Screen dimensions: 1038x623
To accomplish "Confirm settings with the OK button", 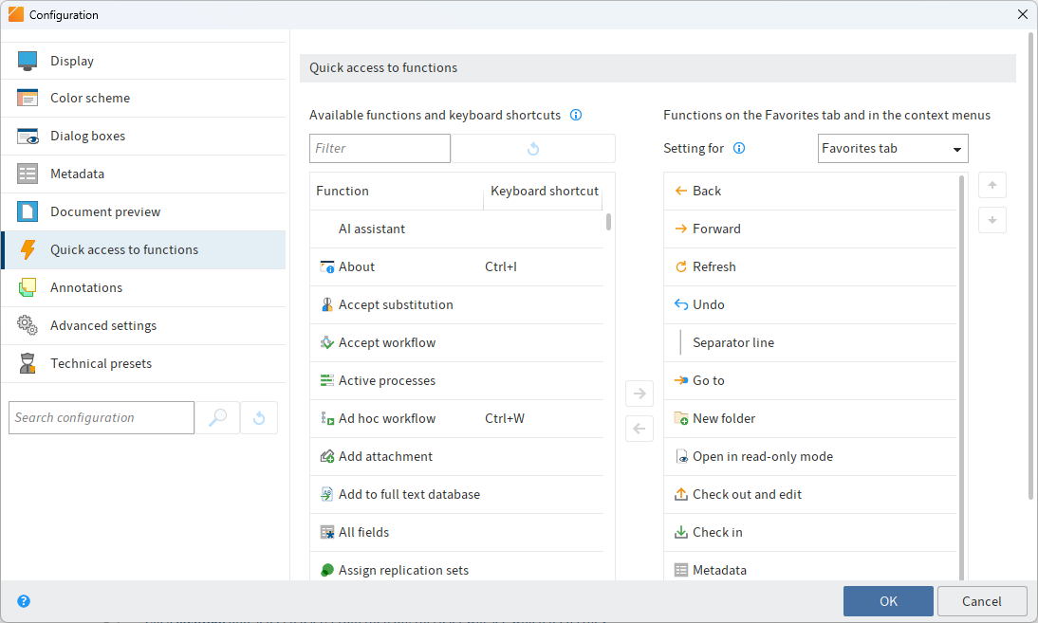I will pos(888,600).
